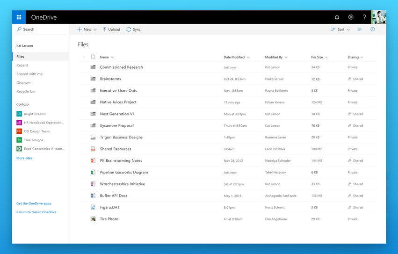The height and width of the screenshot is (254, 398).
Task: Click the Shared status for Brainstorms
Action: pos(355,79)
